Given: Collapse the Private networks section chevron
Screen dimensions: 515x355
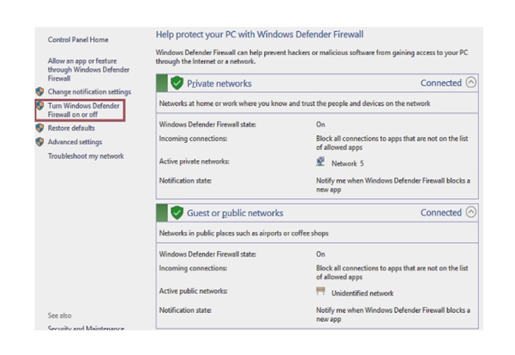Looking at the screenshot, I should [471, 82].
